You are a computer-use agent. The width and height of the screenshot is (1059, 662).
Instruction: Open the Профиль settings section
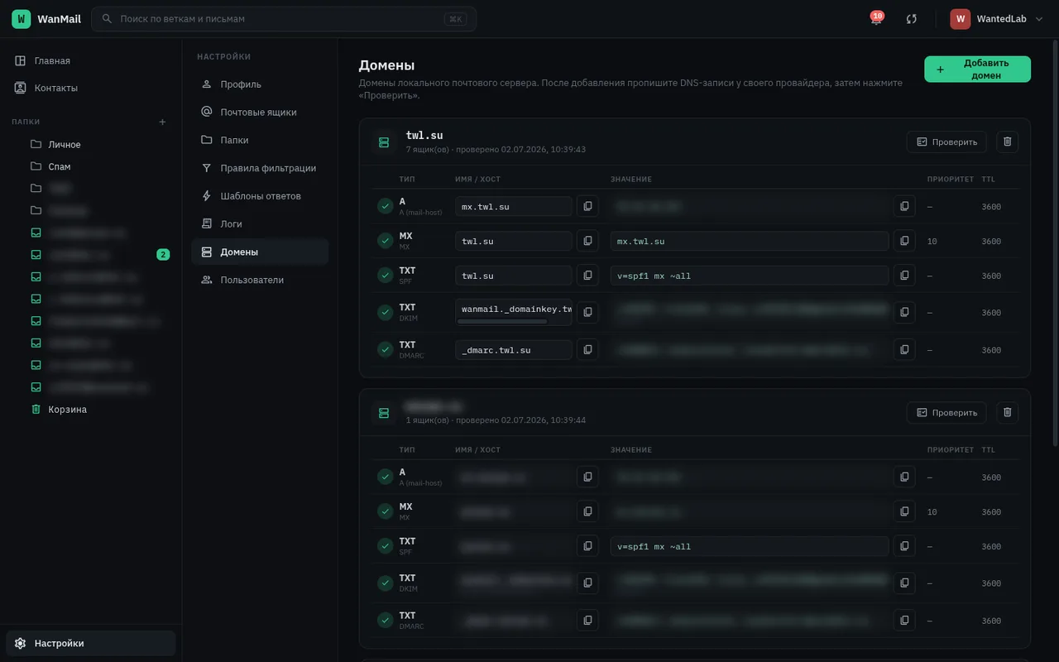[x=260, y=84]
